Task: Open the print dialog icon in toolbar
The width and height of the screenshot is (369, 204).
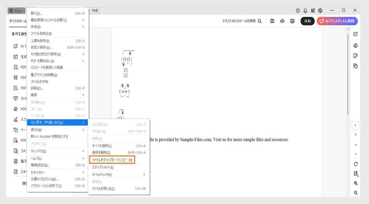Action: click(x=292, y=21)
